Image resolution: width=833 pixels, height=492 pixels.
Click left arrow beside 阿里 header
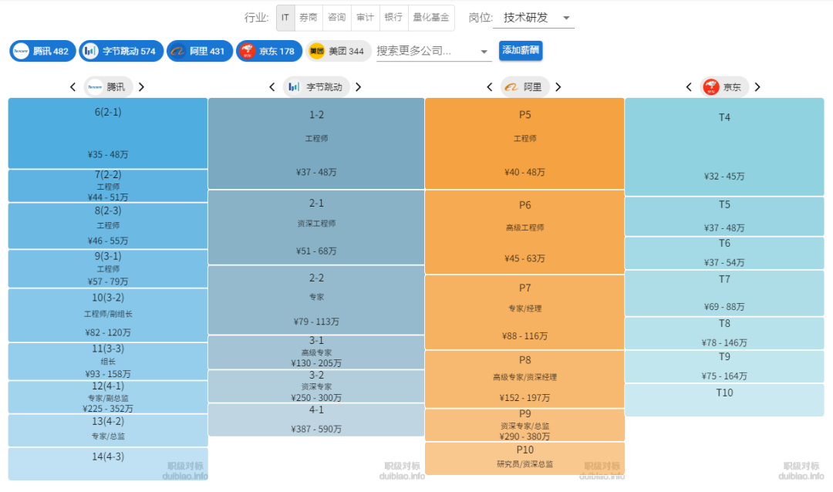[x=490, y=87]
